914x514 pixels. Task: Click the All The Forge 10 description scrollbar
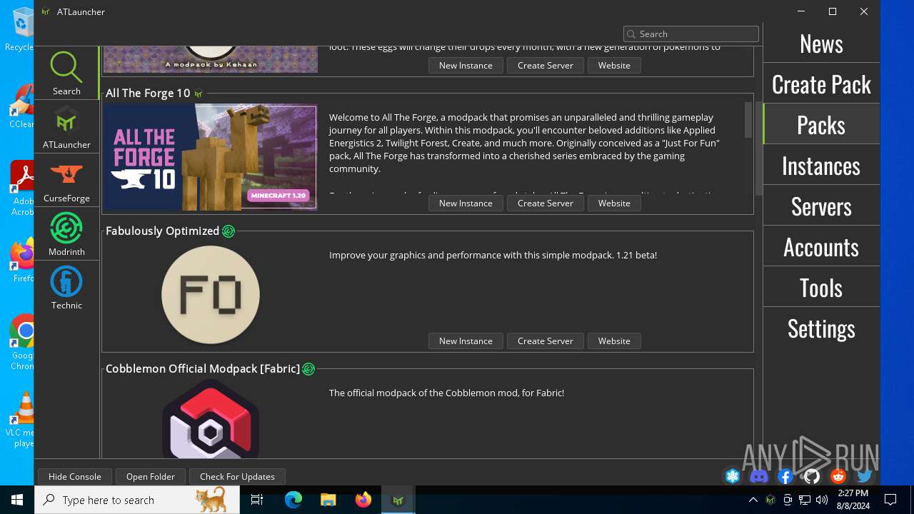click(x=748, y=120)
